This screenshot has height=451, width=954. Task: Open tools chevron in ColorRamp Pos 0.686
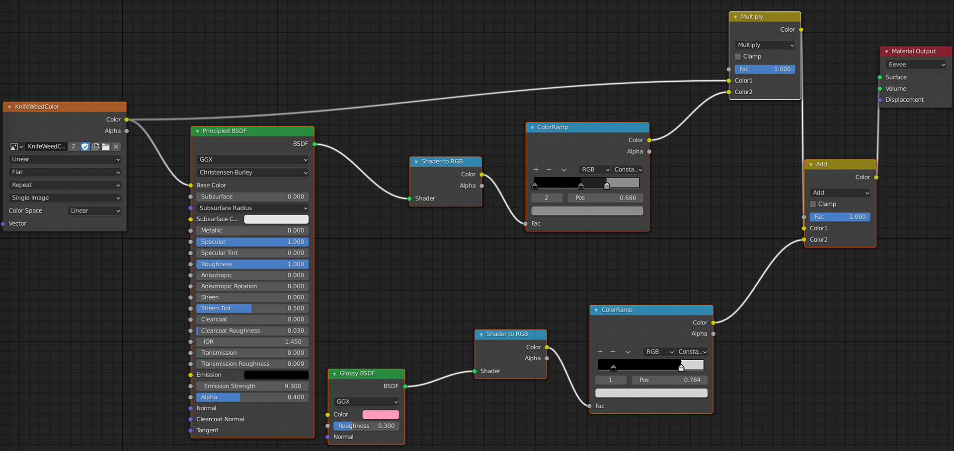(564, 170)
